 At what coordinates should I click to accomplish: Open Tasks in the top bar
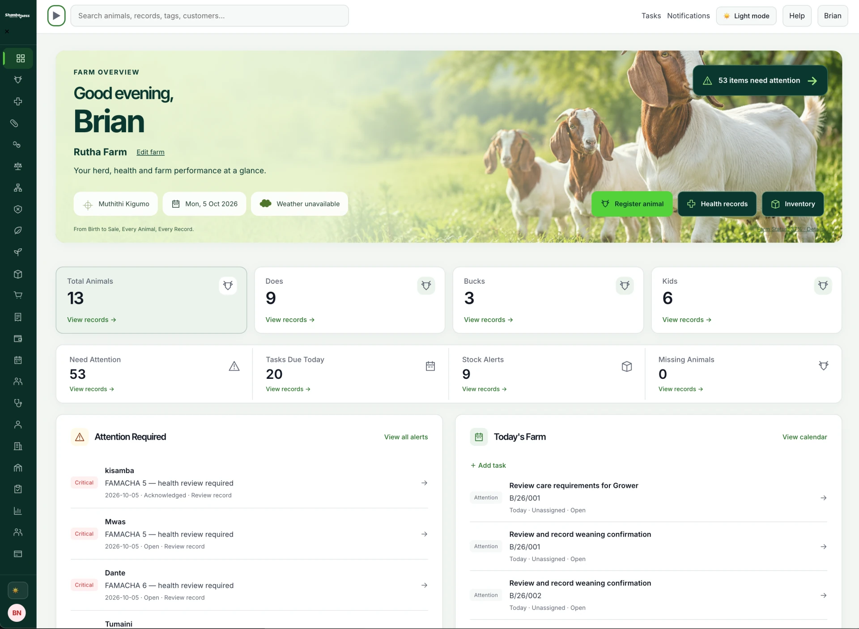(651, 16)
